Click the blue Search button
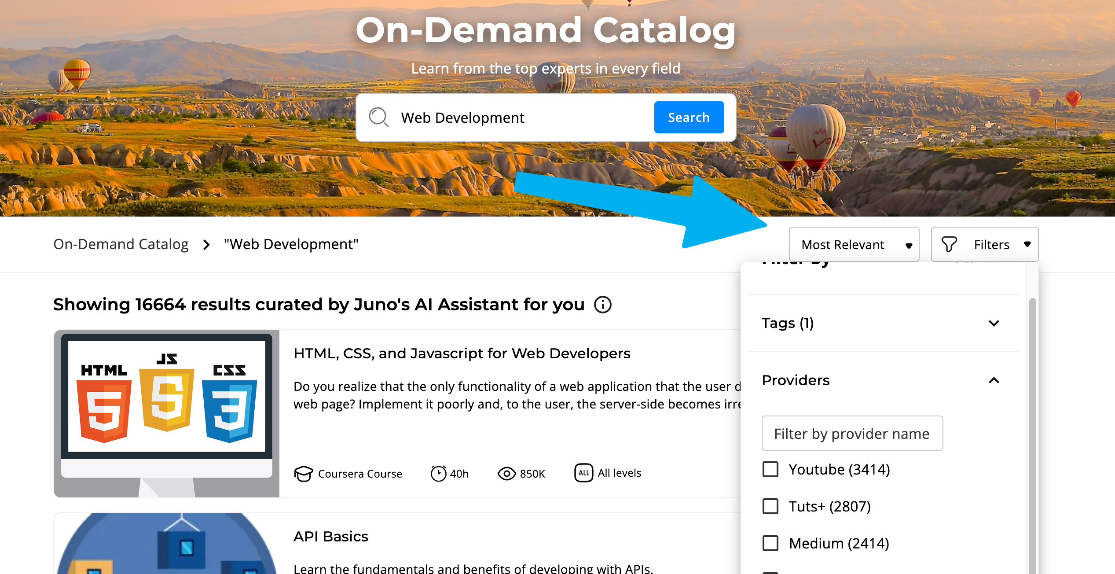1115x574 pixels. point(689,118)
